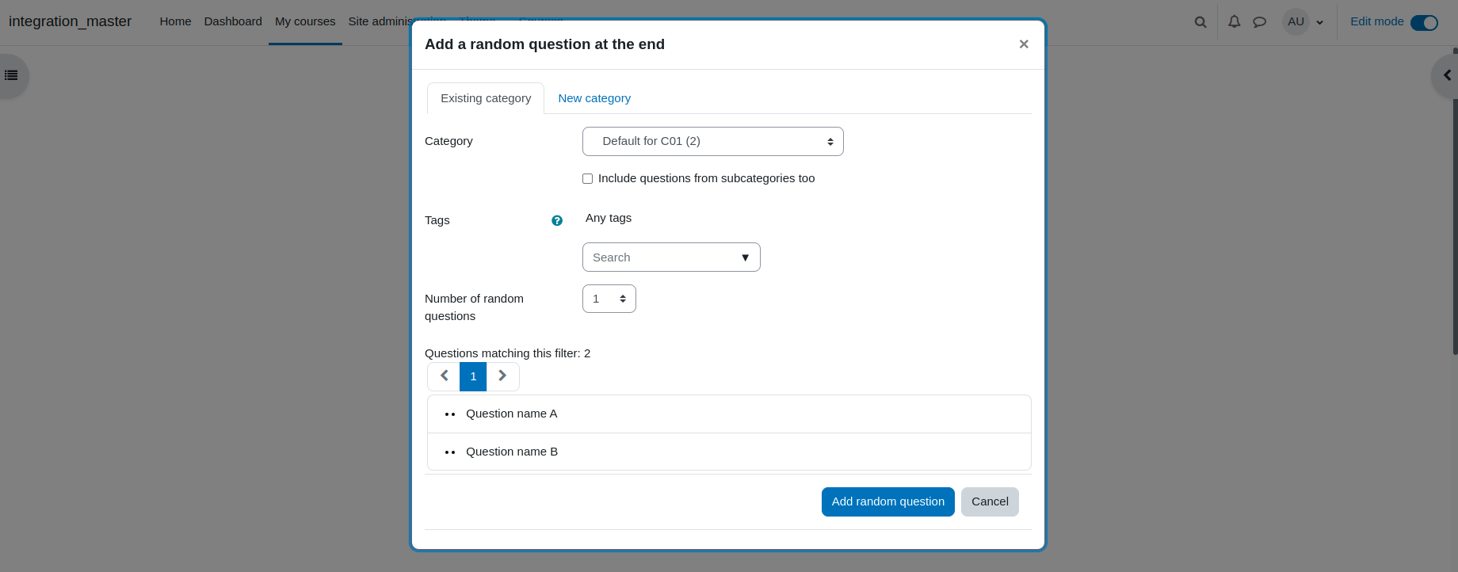The width and height of the screenshot is (1458, 572).
Task: Enable Include questions from subcategories too
Action: pos(587,178)
